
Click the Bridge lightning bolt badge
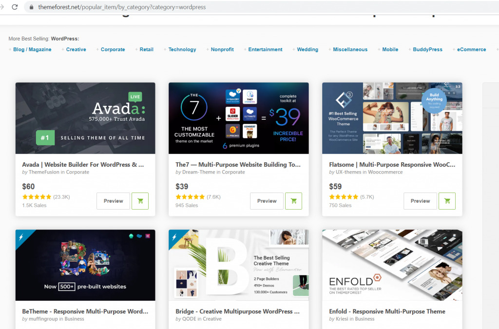pos(174,237)
